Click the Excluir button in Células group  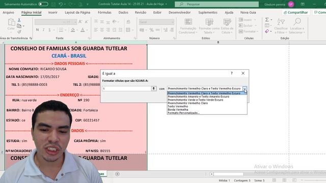pos(248,25)
